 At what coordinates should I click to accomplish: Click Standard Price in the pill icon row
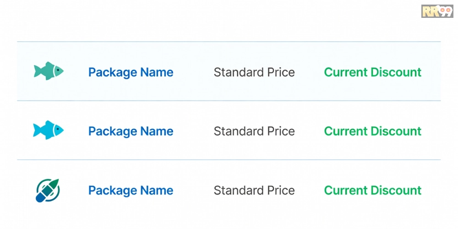click(x=254, y=191)
